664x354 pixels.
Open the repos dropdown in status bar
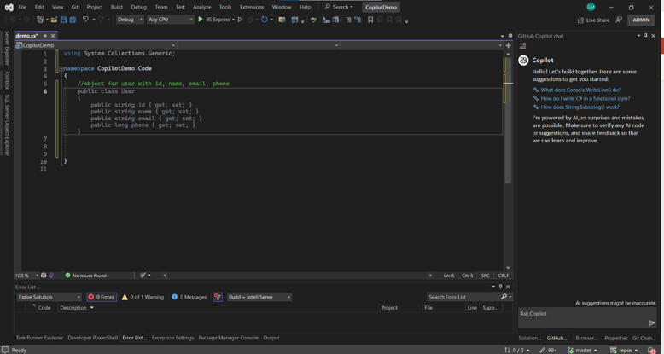click(624, 351)
